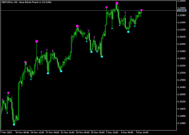Select the 21 Nov 16:00 time label
This screenshot has width=189, height=135.
(68, 132)
